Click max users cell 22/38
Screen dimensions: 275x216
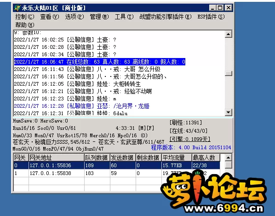206,165
